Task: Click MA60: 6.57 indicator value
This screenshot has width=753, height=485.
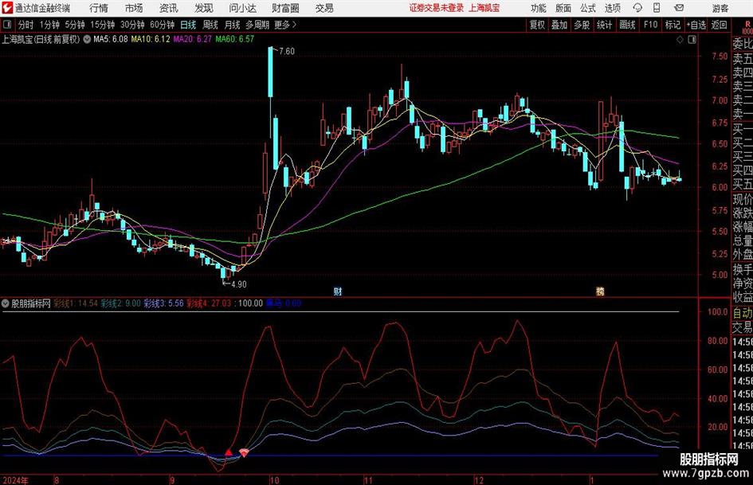Action: point(234,39)
